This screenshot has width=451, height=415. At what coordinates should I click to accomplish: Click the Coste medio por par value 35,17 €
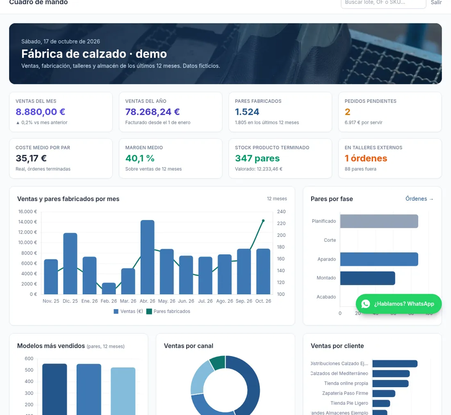click(x=31, y=159)
